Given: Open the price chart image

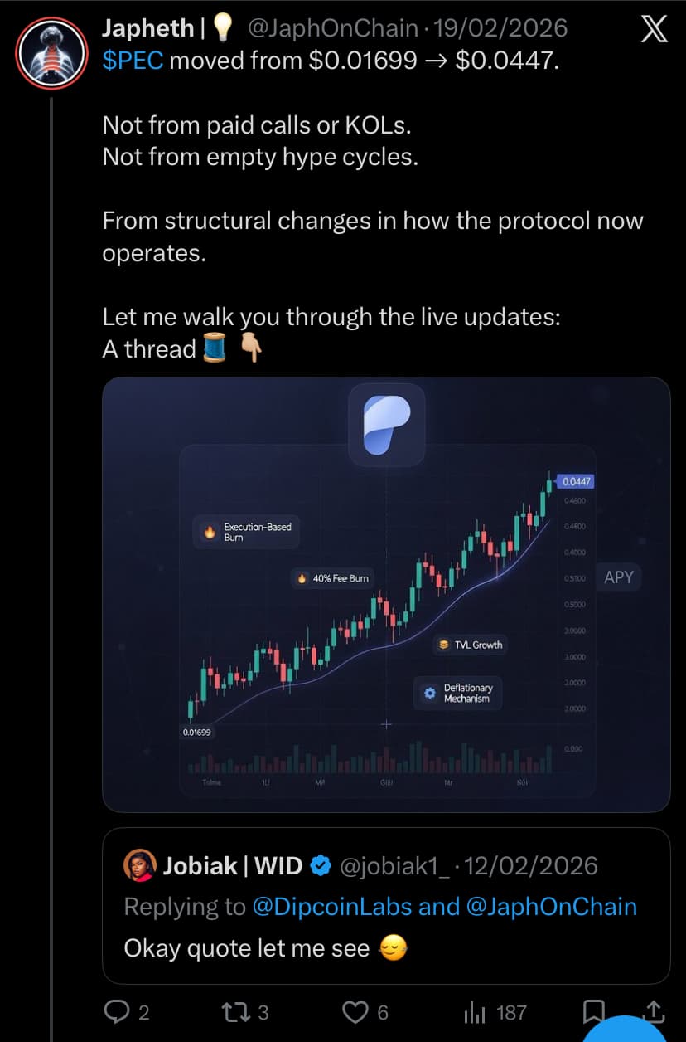Looking at the screenshot, I should (x=385, y=595).
